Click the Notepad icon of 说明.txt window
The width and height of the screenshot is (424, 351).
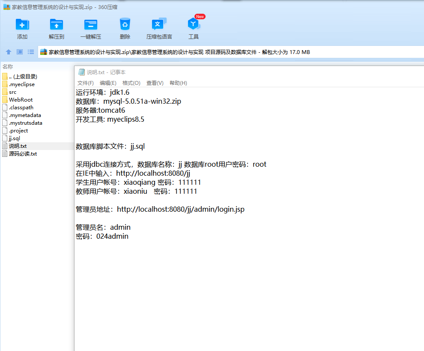point(81,72)
